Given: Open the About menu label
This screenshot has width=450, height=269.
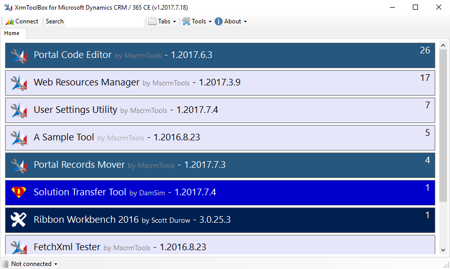Looking at the screenshot, I should [232, 21].
